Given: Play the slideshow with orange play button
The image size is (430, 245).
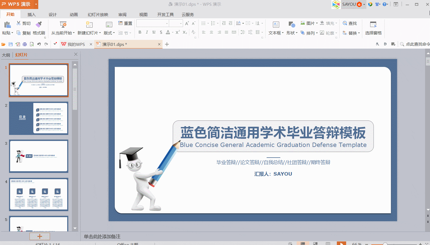Looking at the screenshot, I should tap(341, 243).
